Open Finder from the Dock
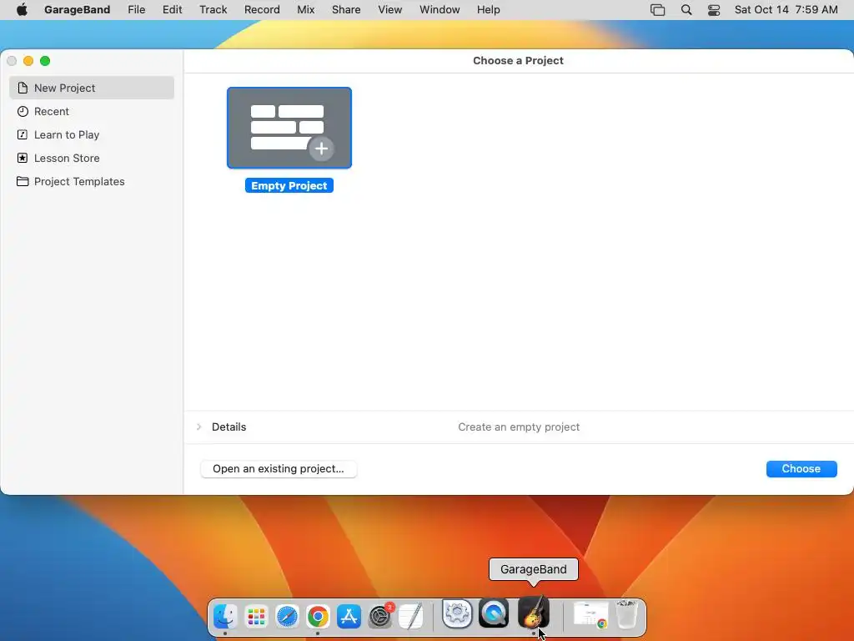Image resolution: width=854 pixels, height=641 pixels. coord(225,617)
